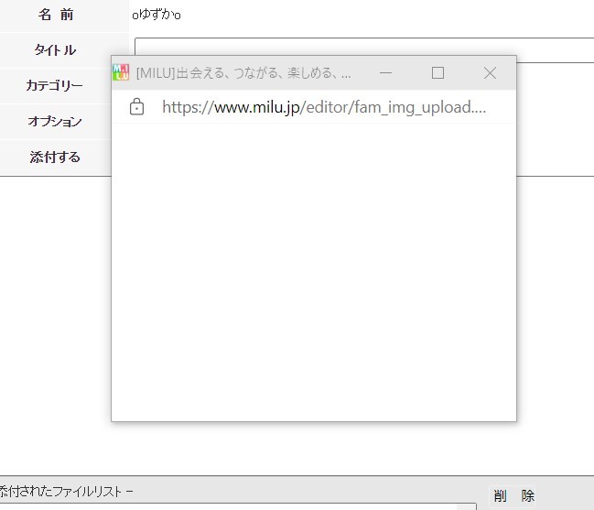Click the editor body area below 添付する
This screenshot has width=594, height=510.
[x=55, y=320]
